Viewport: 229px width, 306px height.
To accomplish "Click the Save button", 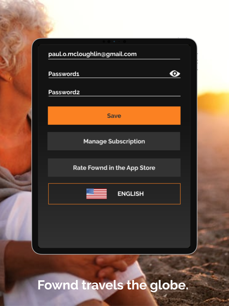I will point(114,116).
